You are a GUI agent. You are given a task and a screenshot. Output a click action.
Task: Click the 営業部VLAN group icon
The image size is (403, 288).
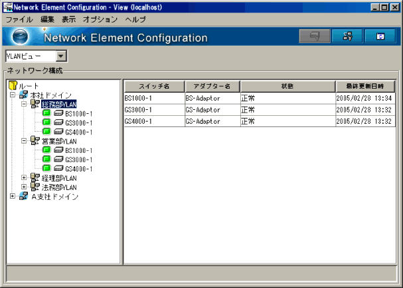pos(35,141)
